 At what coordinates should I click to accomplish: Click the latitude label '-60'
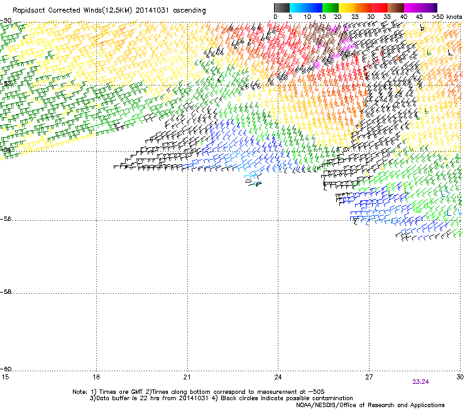pyautogui.click(x=6, y=369)
